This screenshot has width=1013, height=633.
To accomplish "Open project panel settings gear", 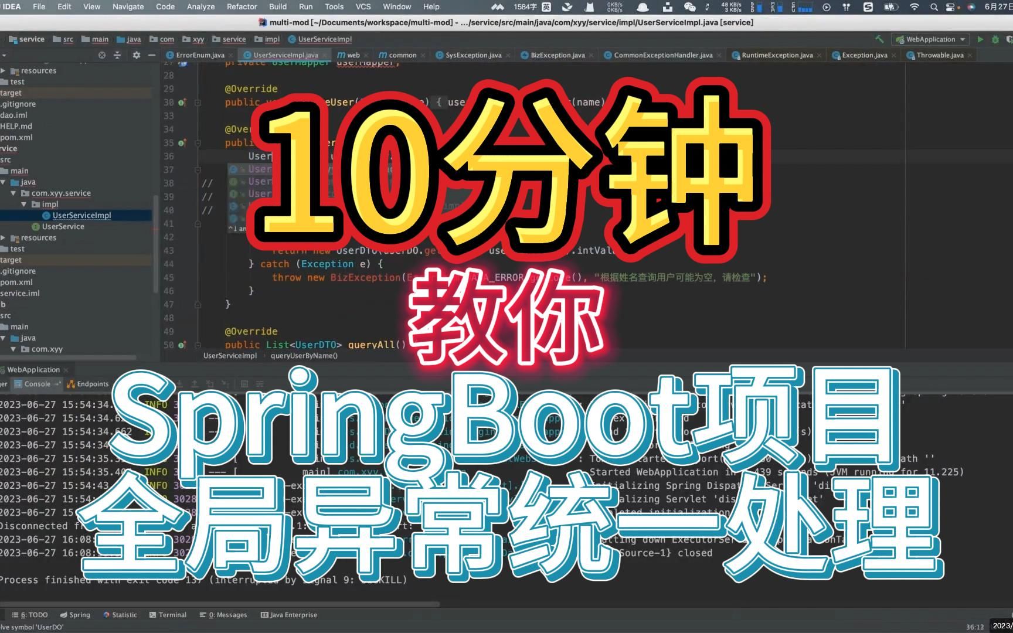I will (x=137, y=55).
